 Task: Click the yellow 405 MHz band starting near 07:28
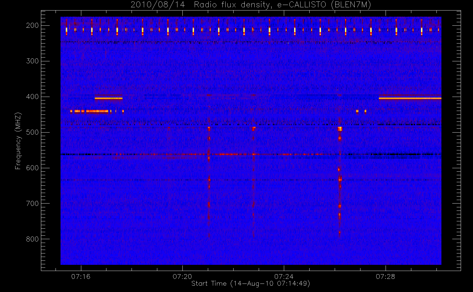pyautogui.click(x=410, y=98)
